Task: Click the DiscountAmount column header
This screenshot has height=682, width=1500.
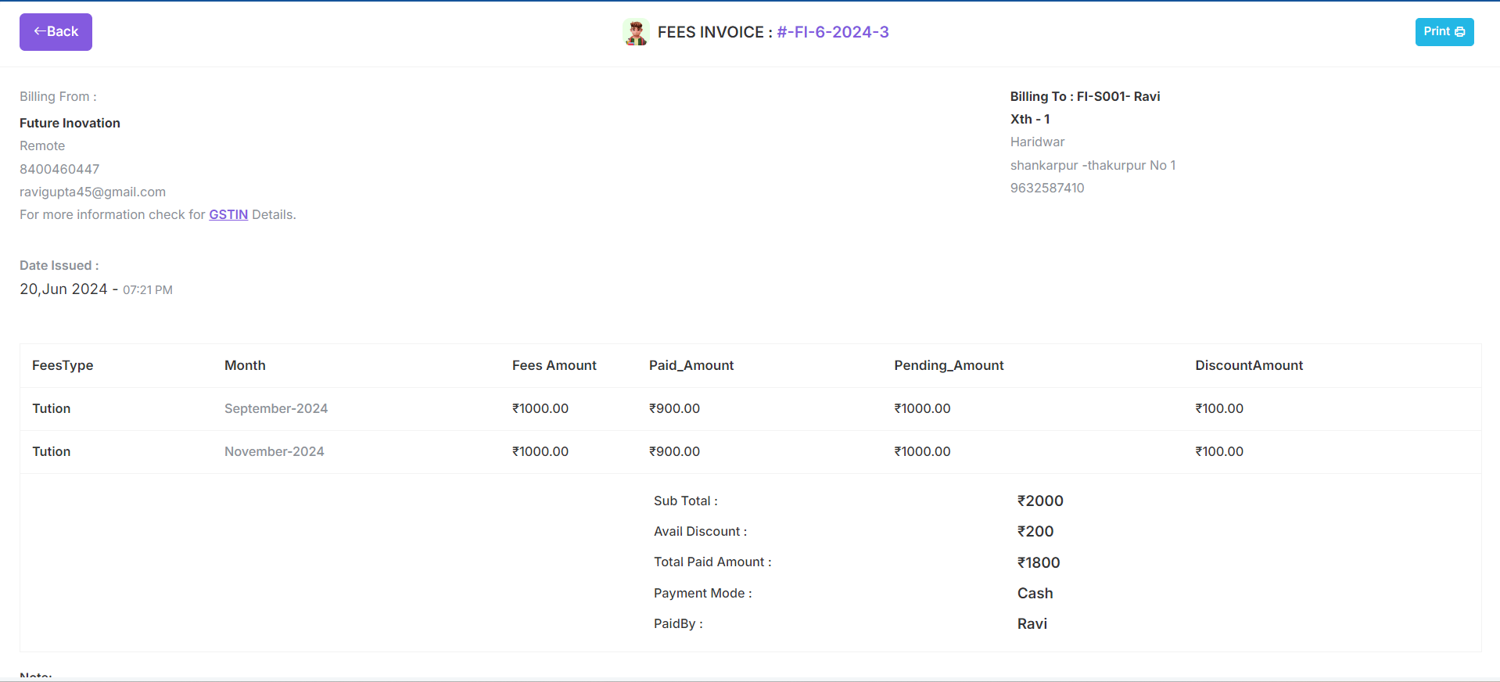Action: click(x=1248, y=366)
